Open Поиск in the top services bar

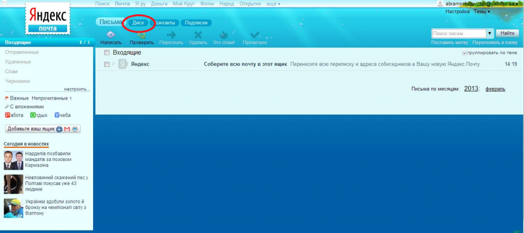coord(102,4)
